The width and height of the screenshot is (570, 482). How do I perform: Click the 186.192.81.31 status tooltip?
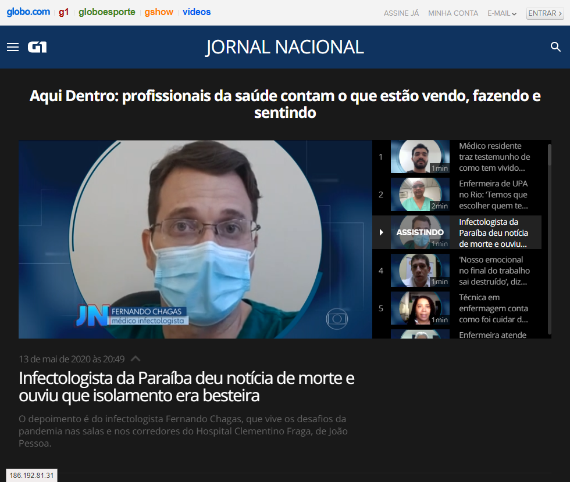[x=31, y=475]
